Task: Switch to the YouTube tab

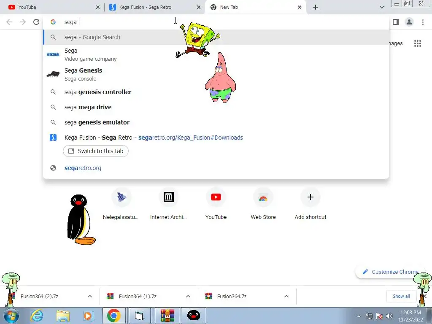Action: [x=52, y=7]
